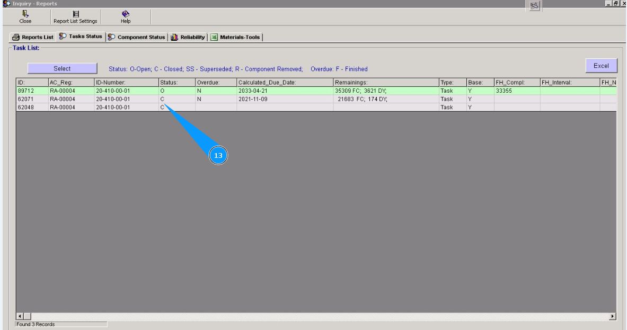627x330 pixels.
Task: Click the Inquiry window title icon
Action: [6, 4]
